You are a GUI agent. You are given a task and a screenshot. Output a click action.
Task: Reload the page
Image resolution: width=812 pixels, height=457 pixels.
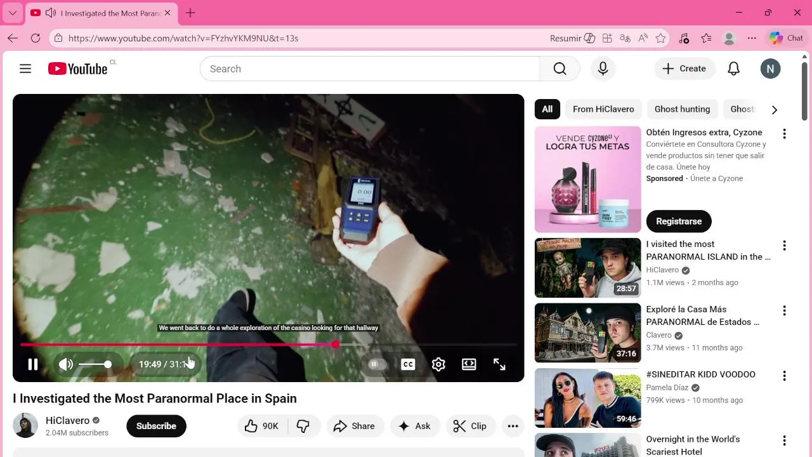coord(36,38)
